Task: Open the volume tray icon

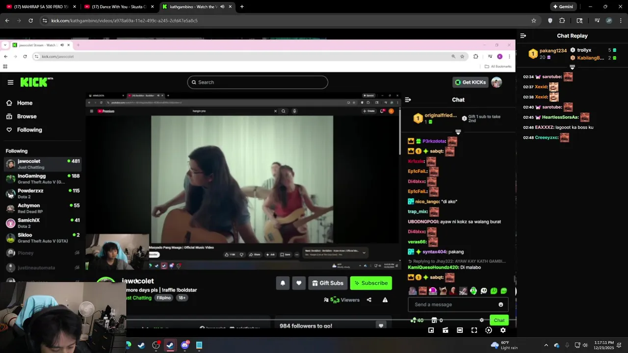Action: pyautogui.click(x=586, y=345)
